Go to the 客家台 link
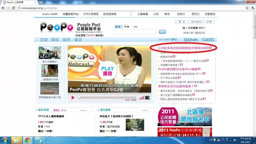 pos(181,14)
